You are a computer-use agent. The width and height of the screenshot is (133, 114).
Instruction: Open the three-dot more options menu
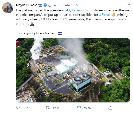coord(128,5)
